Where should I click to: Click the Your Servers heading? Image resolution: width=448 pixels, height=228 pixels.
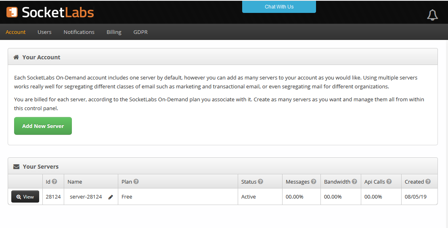[41, 167]
